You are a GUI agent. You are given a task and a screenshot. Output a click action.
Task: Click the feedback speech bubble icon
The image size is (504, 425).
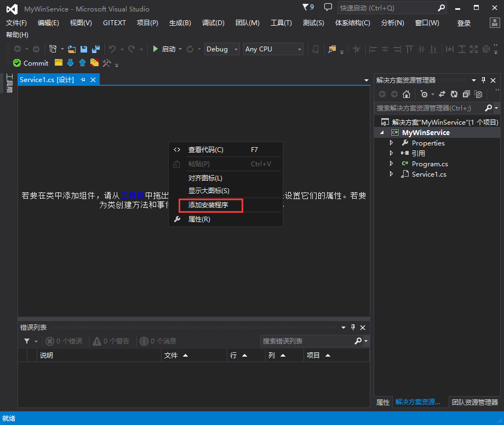[328, 7]
